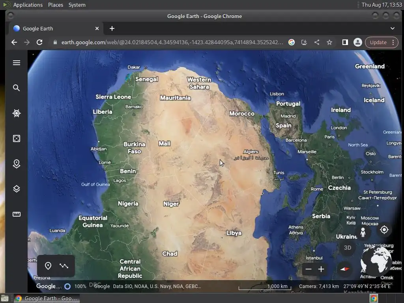Go back in Chrome

coord(14,42)
